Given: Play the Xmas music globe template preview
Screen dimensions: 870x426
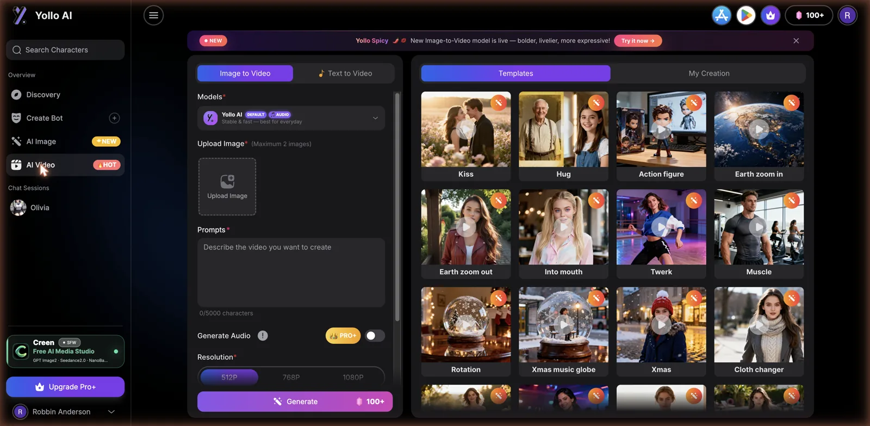Looking at the screenshot, I should (x=563, y=325).
